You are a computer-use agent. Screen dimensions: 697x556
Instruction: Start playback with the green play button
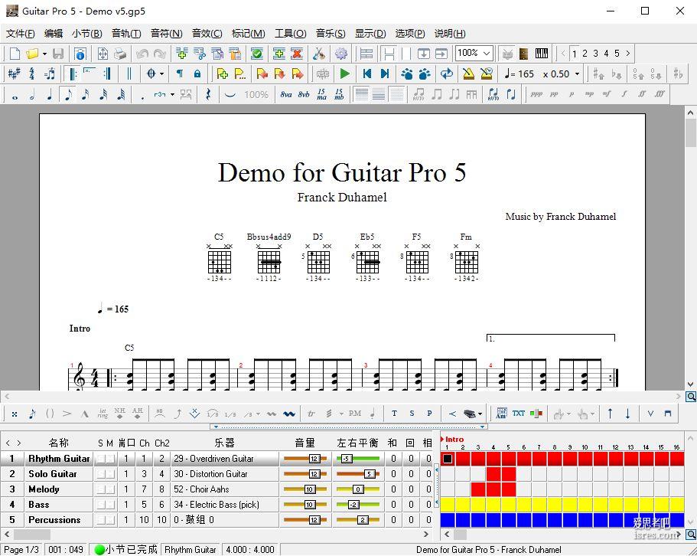[344, 74]
